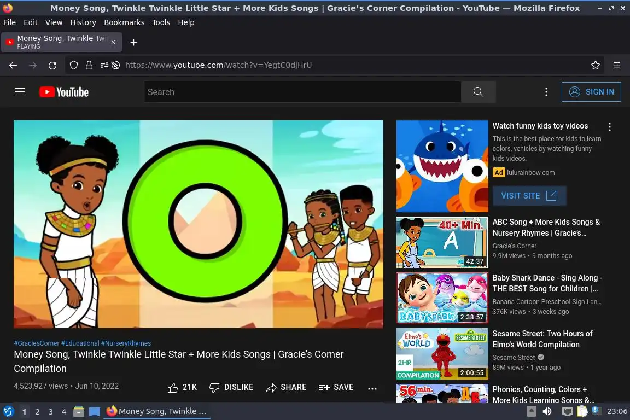
Task: Click the autoplay blocked icon
Action: pyautogui.click(x=116, y=65)
